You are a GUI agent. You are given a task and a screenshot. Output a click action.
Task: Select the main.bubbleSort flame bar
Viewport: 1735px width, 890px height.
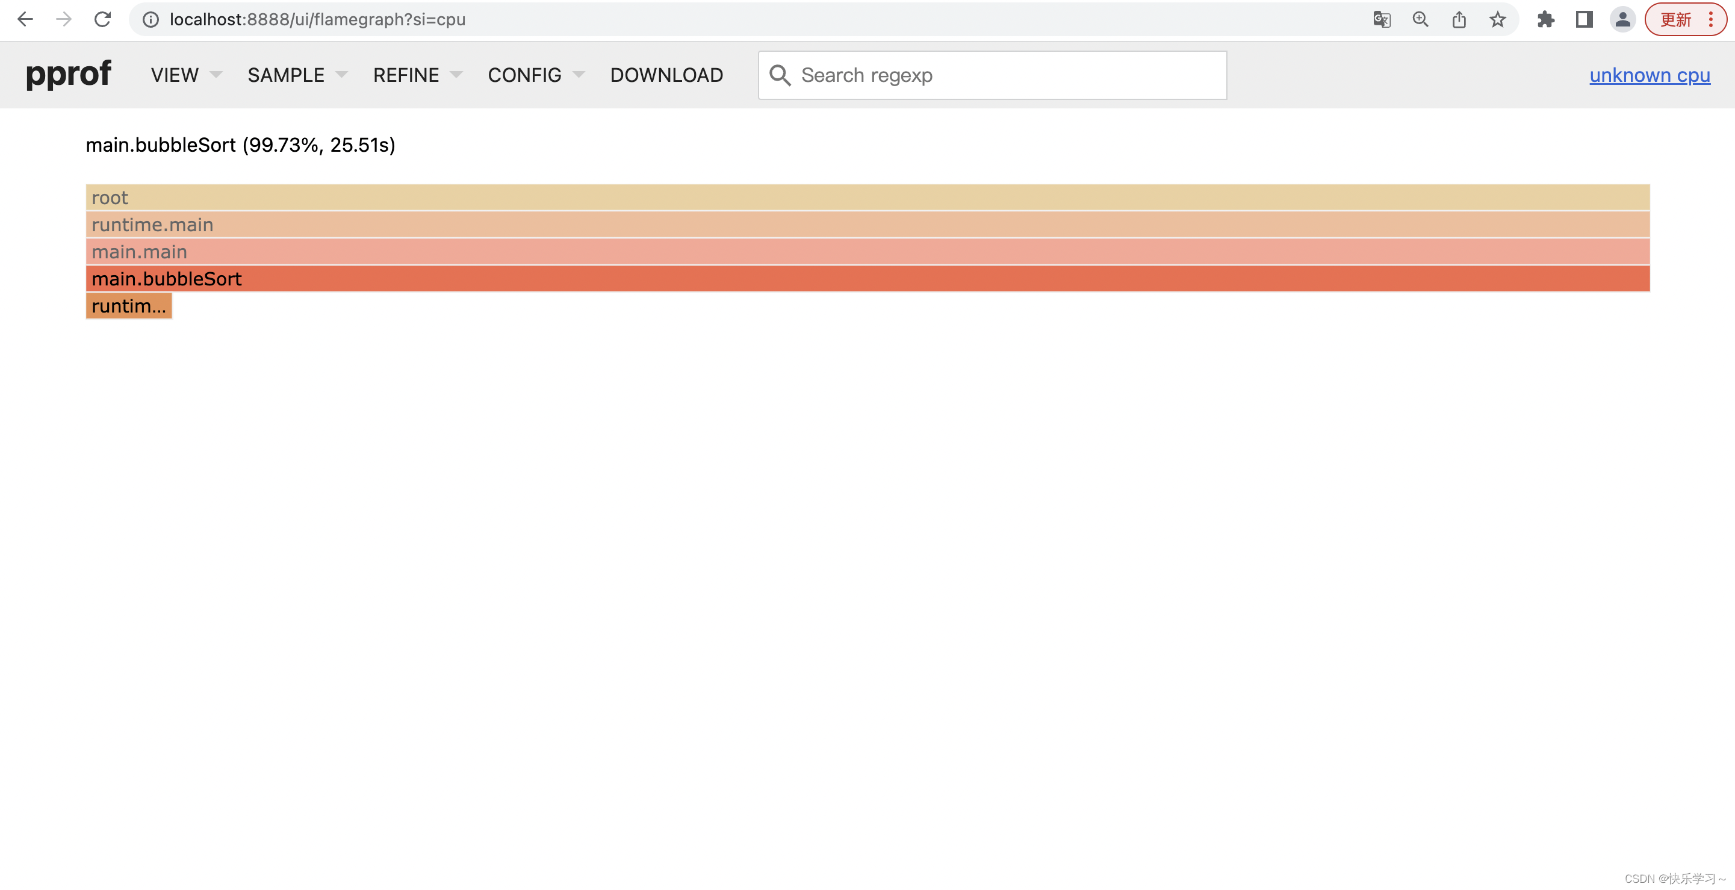coord(867,278)
